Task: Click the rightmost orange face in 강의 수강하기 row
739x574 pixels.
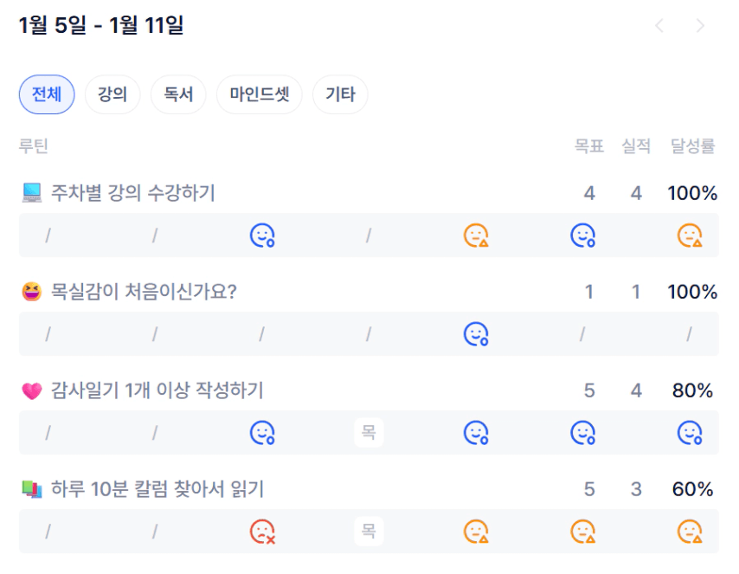Action: click(690, 235)
